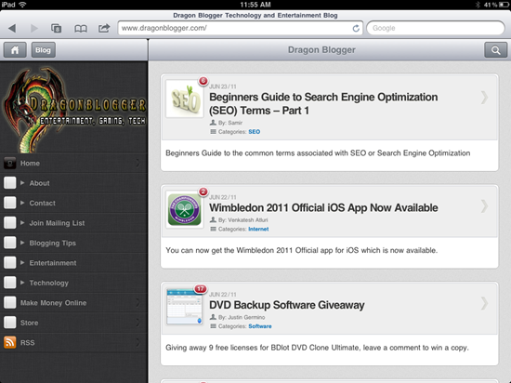511x383 pixels.
Task: Click the RSS feed orange icon
Action: [x=10, y=343]
